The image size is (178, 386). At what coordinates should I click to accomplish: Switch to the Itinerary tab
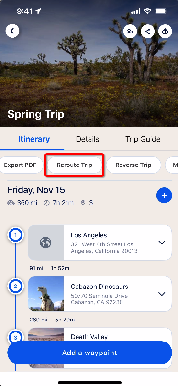34,139
